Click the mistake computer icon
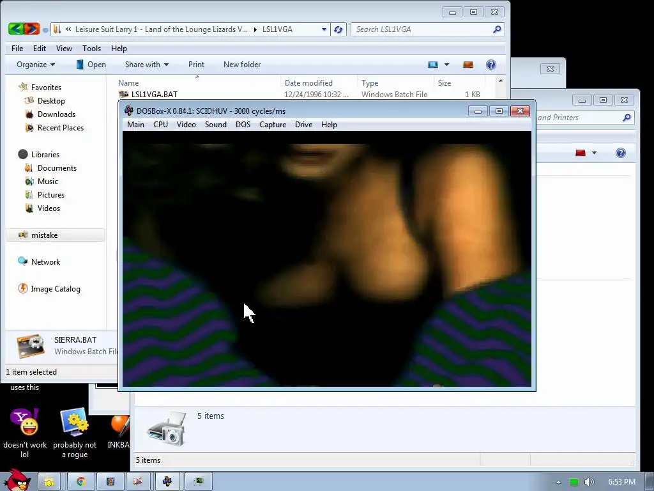The width and height of the screenshot is (654, 491). tap(23, 235)
